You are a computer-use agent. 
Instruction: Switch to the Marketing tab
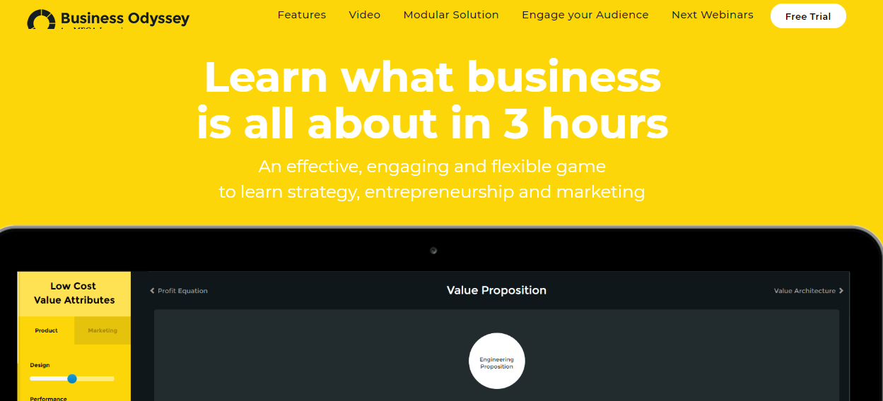pyautogui.click(x=103, y=330)
